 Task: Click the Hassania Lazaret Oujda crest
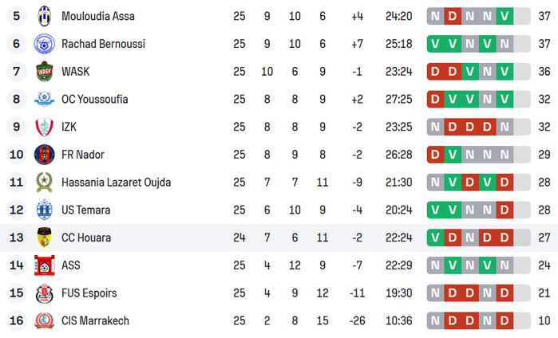click(44, 183)
